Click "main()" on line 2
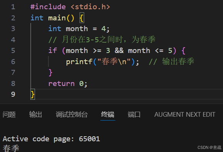 click(x=61, y=18)
